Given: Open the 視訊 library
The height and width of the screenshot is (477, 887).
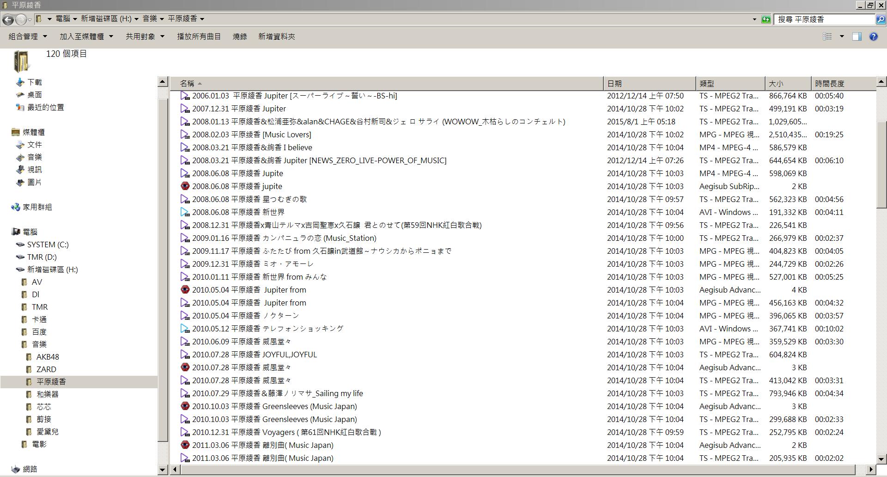Looking at the screenshot, I should point(34,170).
